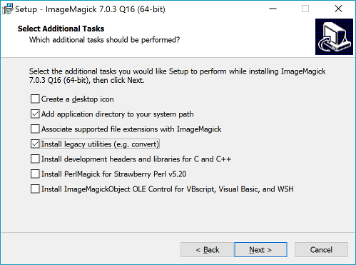Click the Setup installer icon in title bar

click(x=8, y=9)
